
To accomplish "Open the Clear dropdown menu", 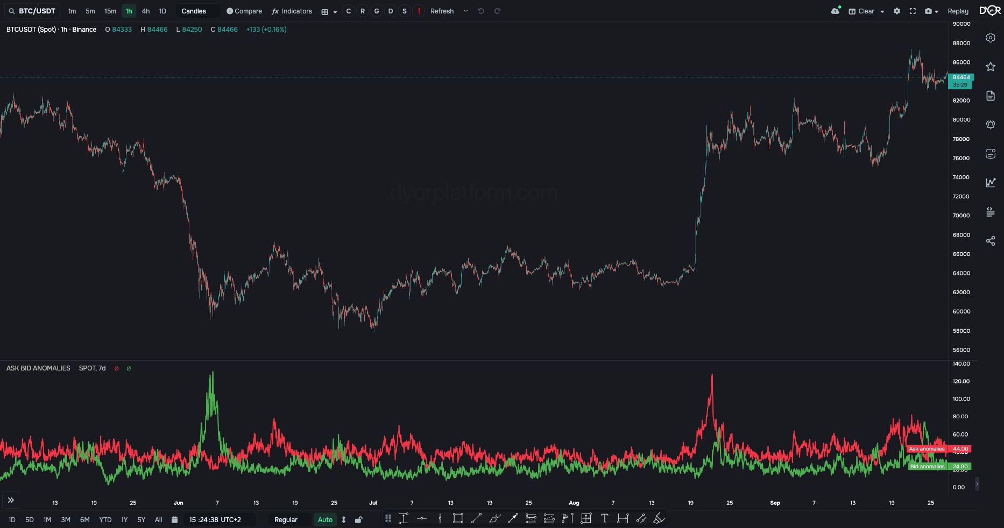I will [866, 11].
